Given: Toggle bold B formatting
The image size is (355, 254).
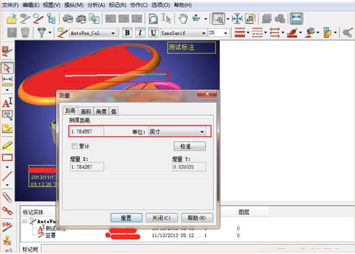Looking at the screenshot, I should click(x=127, y=32).
